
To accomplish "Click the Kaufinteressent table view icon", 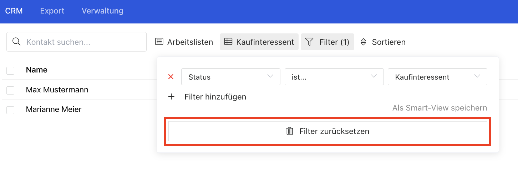I will click(x=228, y=42).
